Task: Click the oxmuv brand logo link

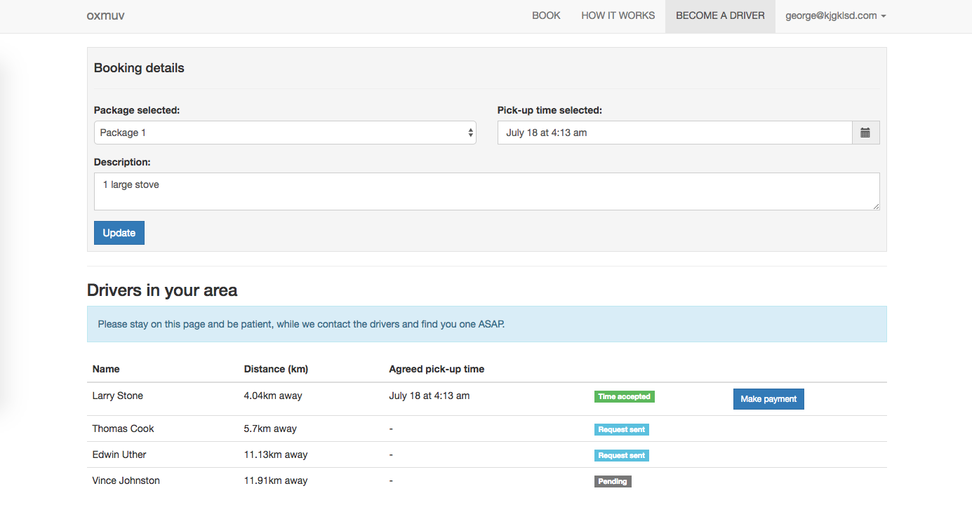Action: pos(105,15)
